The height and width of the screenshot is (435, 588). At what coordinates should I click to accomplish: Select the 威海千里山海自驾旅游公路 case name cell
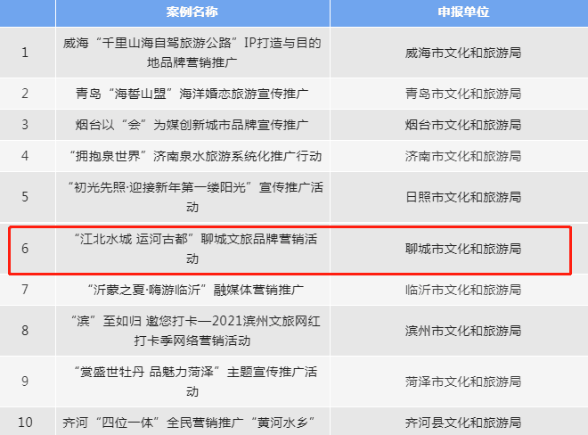tap(192, 53)
